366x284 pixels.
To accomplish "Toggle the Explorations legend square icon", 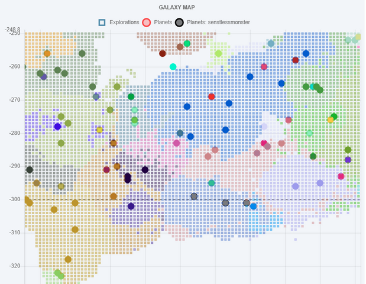I will 102,22.
